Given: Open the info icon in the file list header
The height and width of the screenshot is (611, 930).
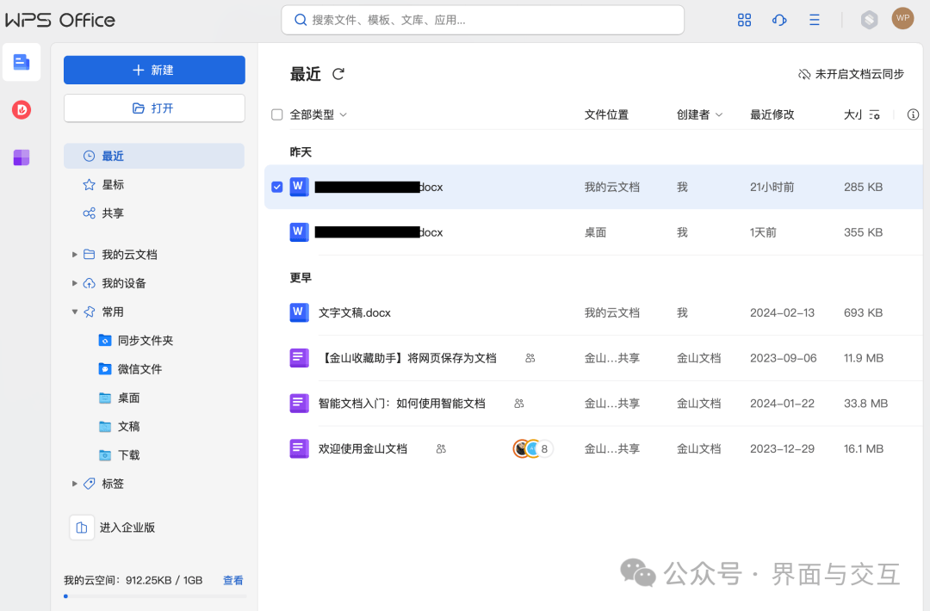Looking at the screenshot, I should pyautogui.click(x=913, y=114).
